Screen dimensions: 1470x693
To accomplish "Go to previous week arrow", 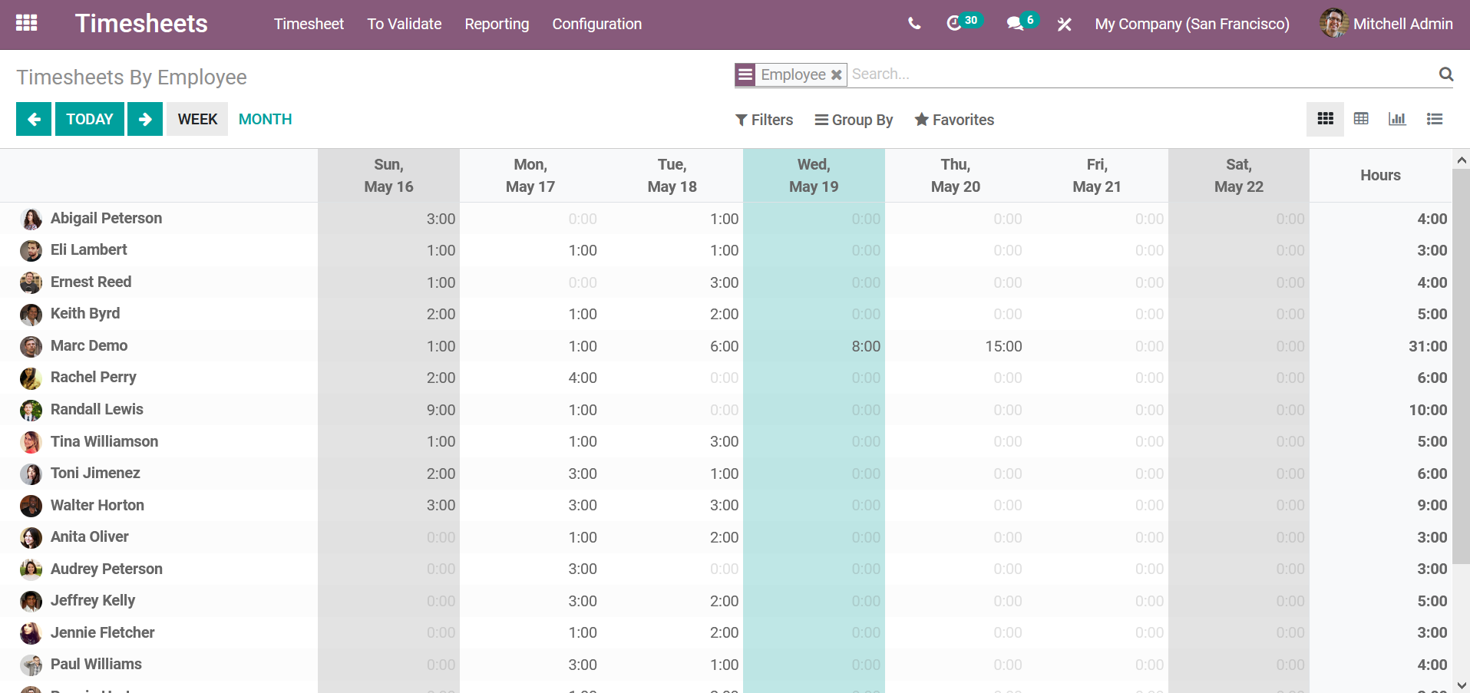I will click(34, 119).
